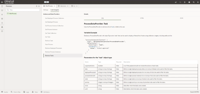
Task: Switch to the HTML details tab
Action: [x=142, y=18]
